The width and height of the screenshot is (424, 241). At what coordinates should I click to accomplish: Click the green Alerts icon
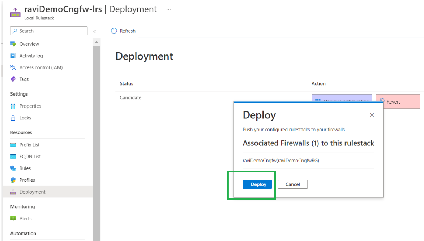[13, 219]
